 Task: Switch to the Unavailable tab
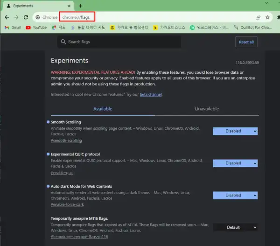point(207,109)
